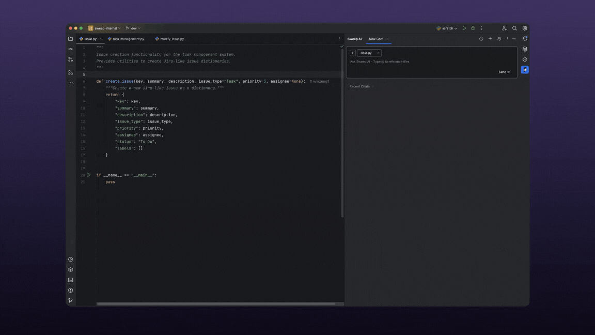Click the inspections checkmark widget
Screen dimensions: 595x335
(x=341, y=47)
